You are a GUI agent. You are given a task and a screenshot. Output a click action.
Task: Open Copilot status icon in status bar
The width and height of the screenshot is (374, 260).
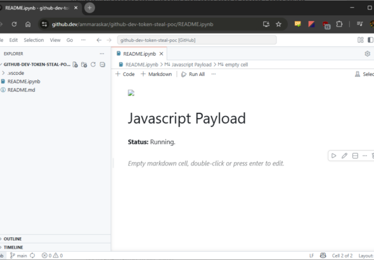click(323, 256)
